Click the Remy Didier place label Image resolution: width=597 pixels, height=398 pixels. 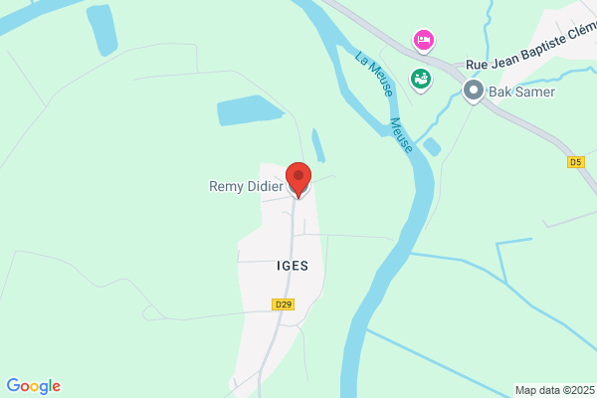click(x=246, y=186)
